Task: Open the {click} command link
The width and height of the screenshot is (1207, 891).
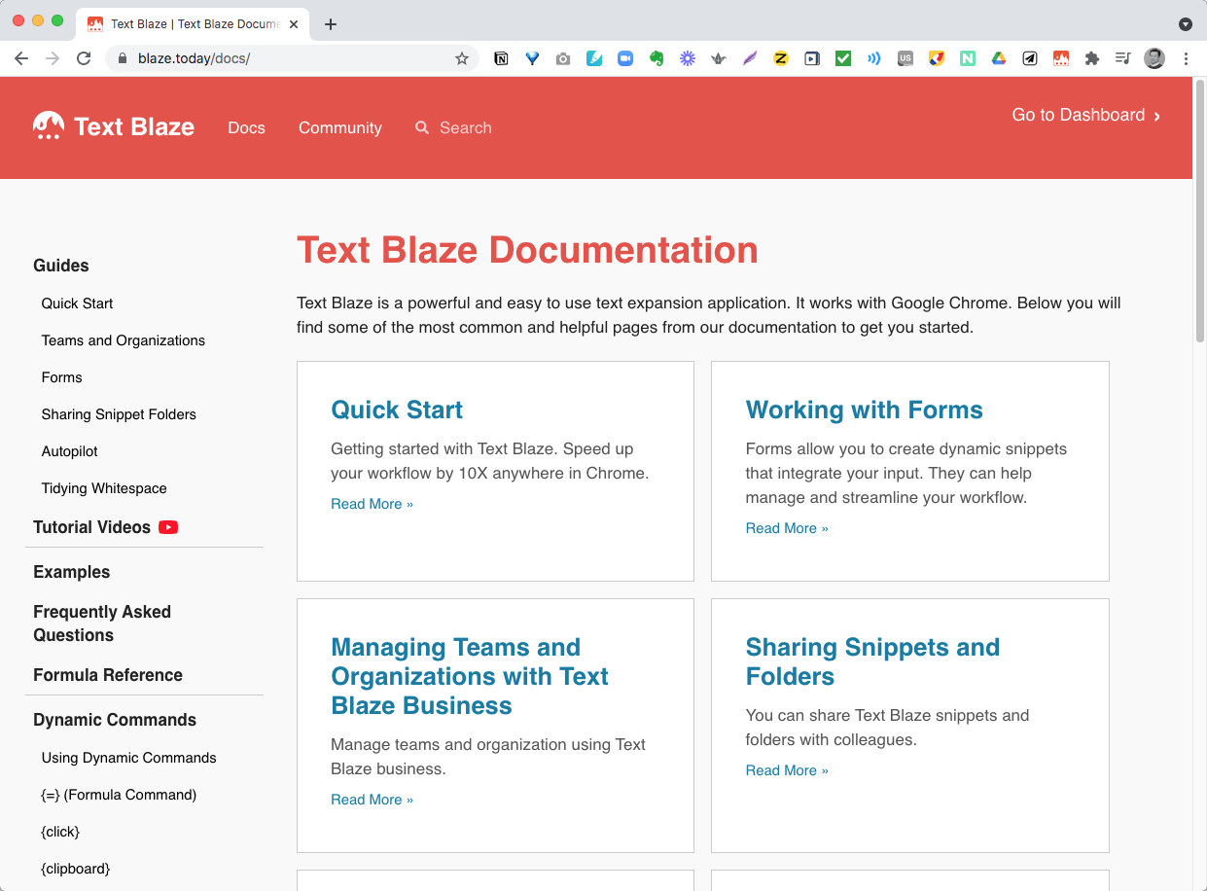Action: coord(60,832)
